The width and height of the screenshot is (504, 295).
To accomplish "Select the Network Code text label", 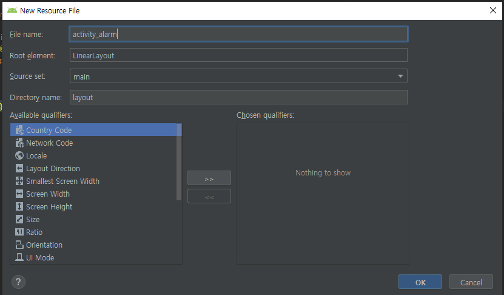I will pyautogui.click(x=50, y=143).
